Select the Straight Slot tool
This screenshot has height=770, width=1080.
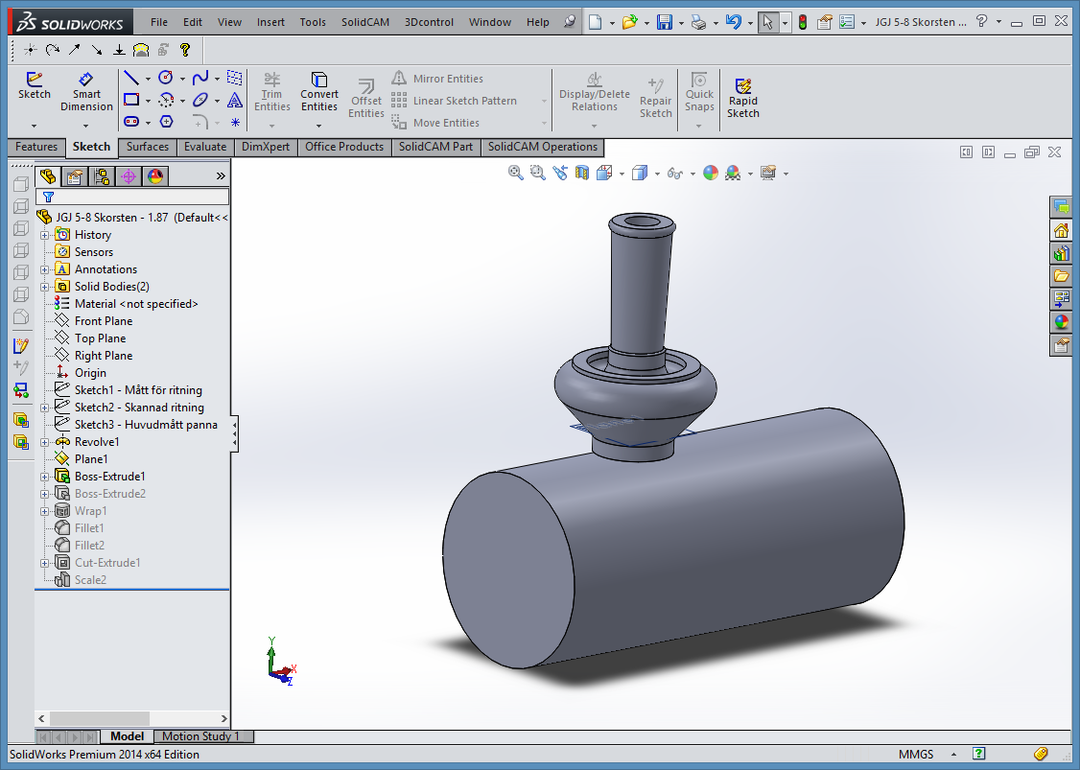click(x=130, y=121)
